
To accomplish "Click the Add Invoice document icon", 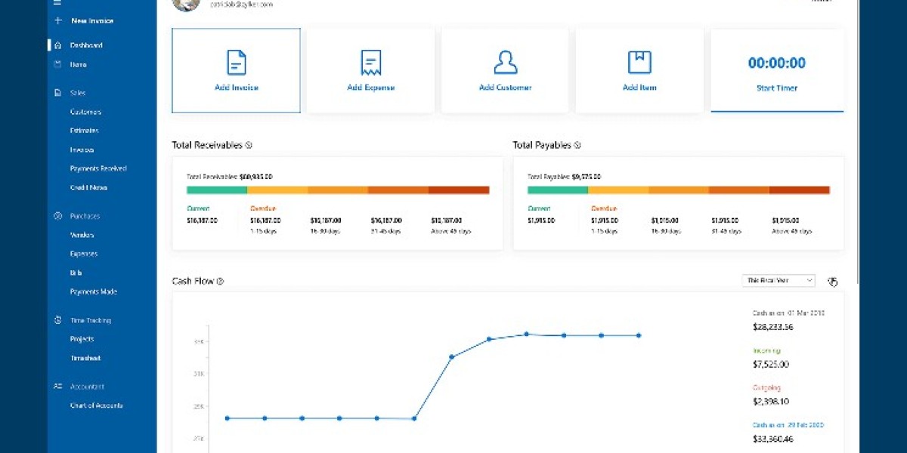I will 237,63.
